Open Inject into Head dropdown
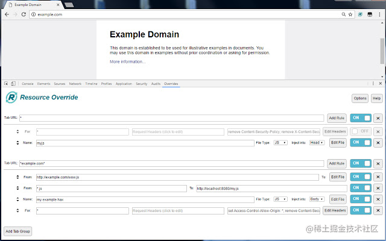The image size is (386, 241). 317,143
